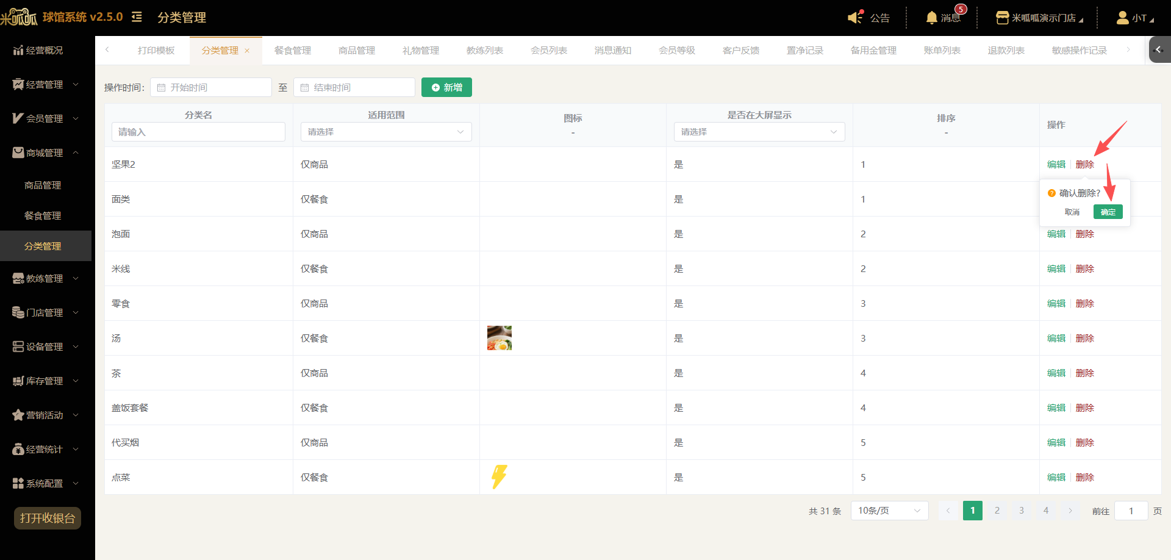Image resolution: width=1171 pixels, height=560 pixels.
Task: Click 取消 in the delete confirmation popup
Action: (1072, 212)
